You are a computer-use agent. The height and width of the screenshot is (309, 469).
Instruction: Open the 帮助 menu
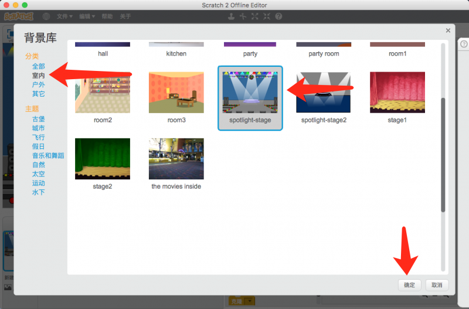[107, 16]
